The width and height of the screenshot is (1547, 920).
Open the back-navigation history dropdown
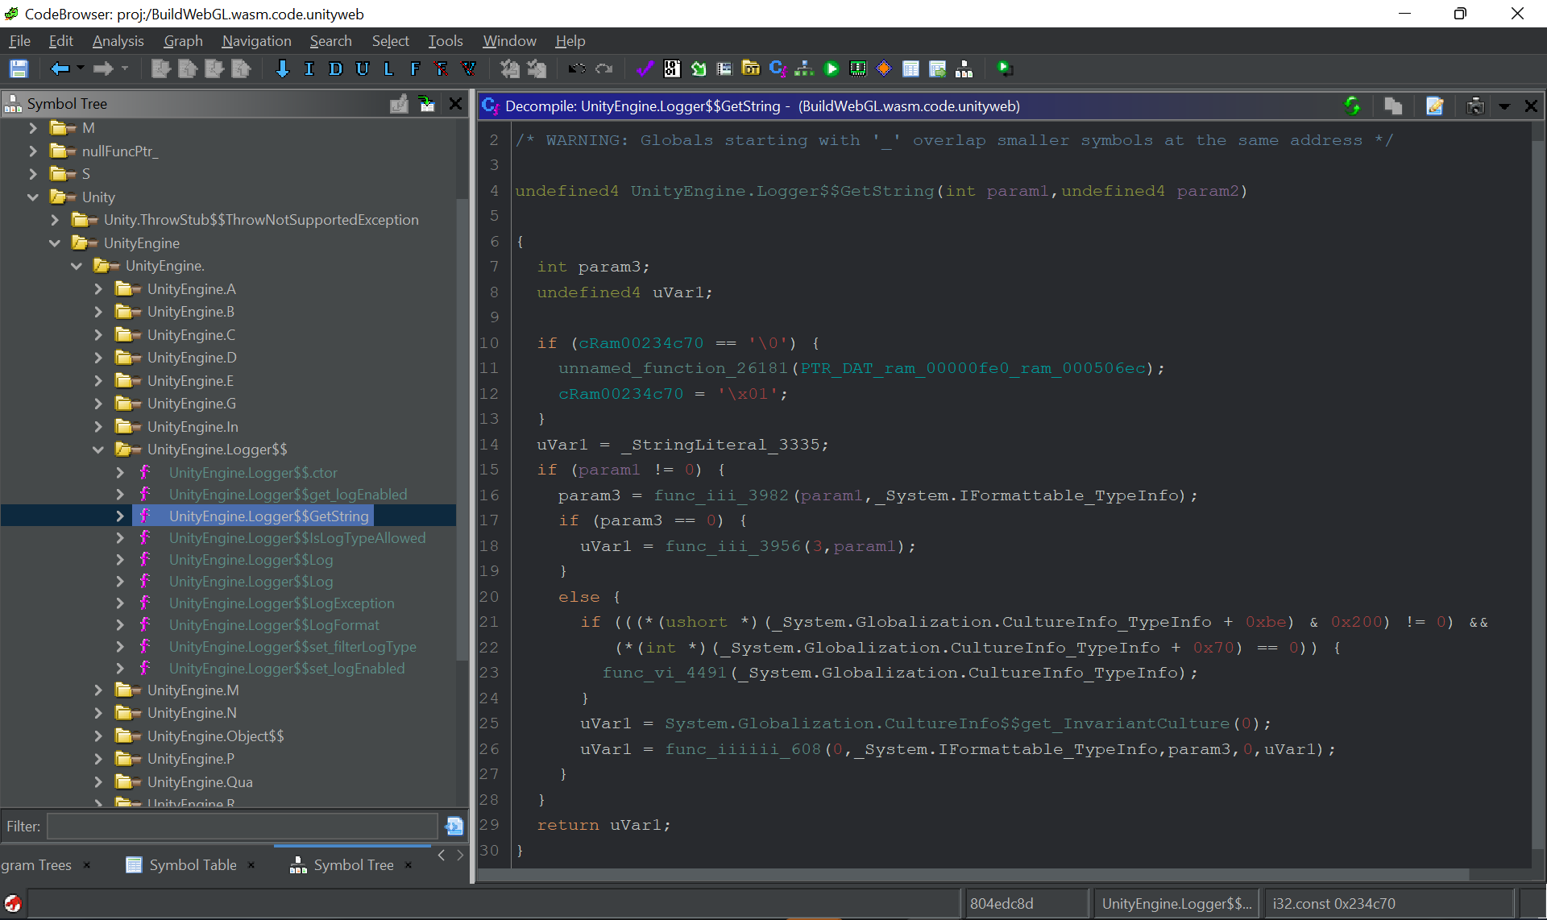[81, 68]
